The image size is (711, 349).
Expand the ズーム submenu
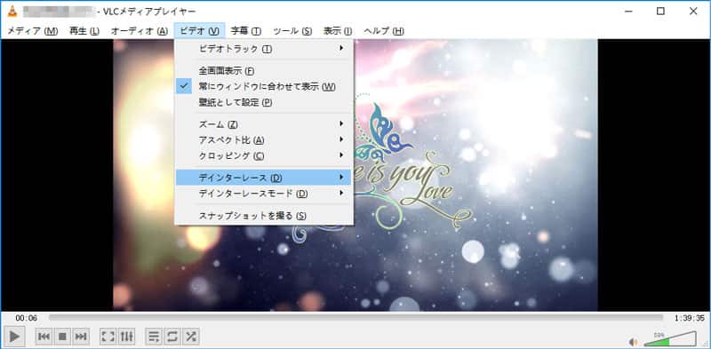point(263,124)
